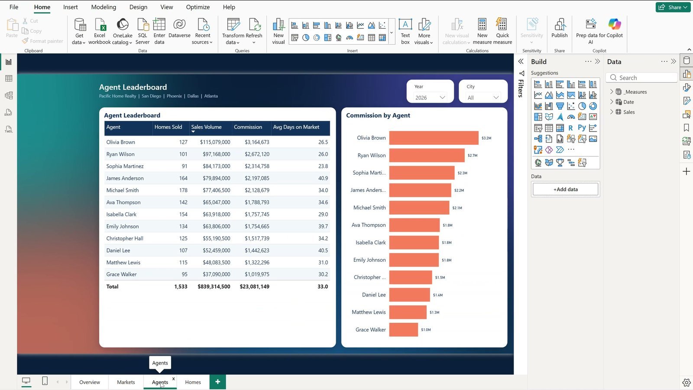The height and width of the screenshot is (390, 693).
Task: Expand the Filters pane
Action: click(x=521, y=62)
